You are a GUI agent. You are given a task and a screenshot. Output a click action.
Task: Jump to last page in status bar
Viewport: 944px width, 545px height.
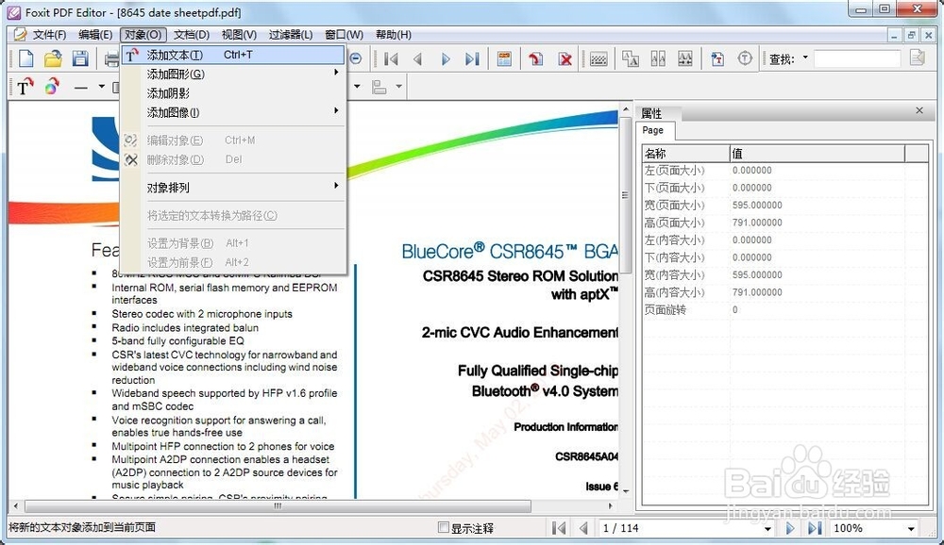(814, 528)
